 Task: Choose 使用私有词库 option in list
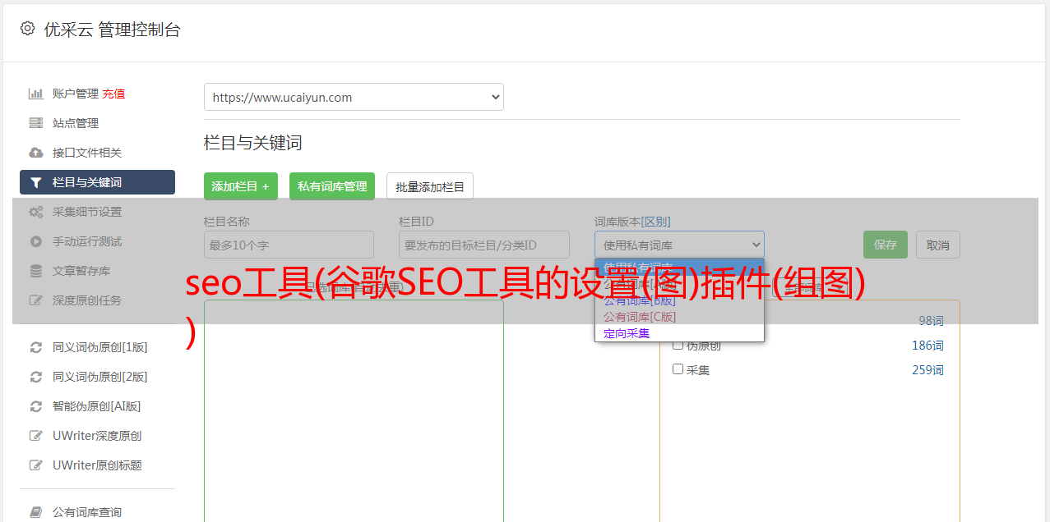(x=679, y=267)
